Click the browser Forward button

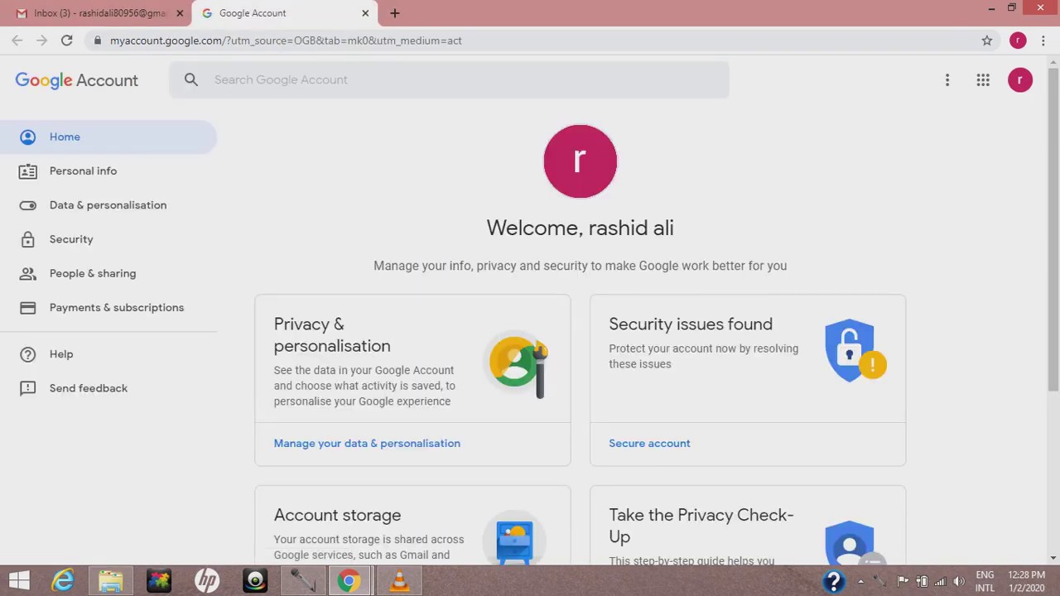[x=42, y=40]
